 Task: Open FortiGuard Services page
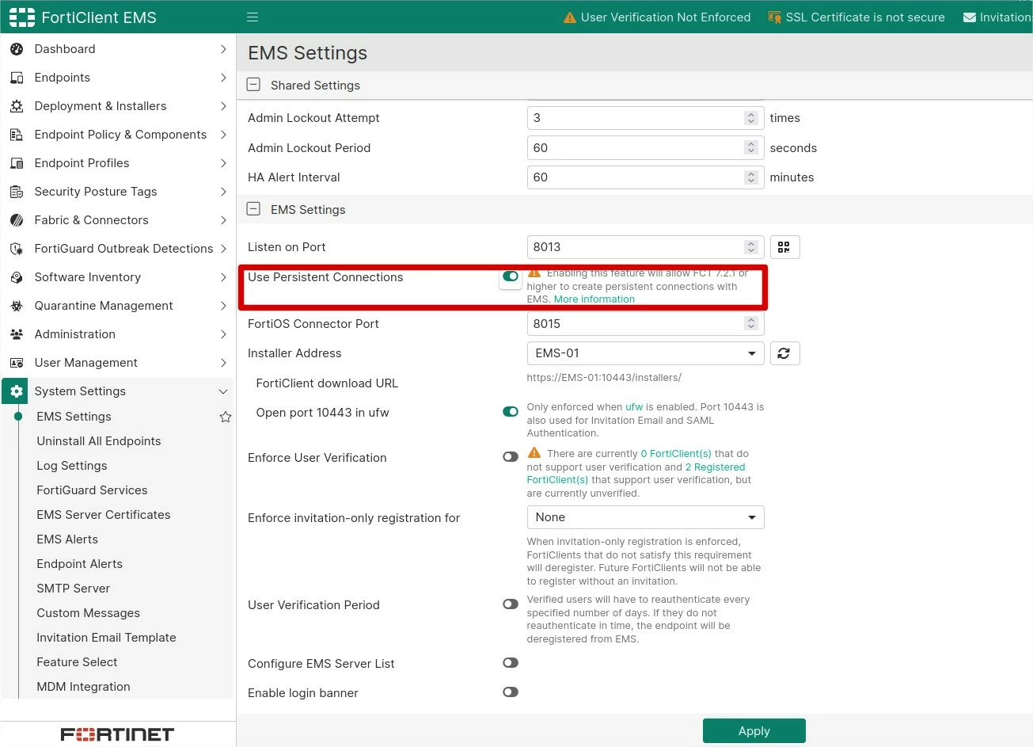(92, 490)
